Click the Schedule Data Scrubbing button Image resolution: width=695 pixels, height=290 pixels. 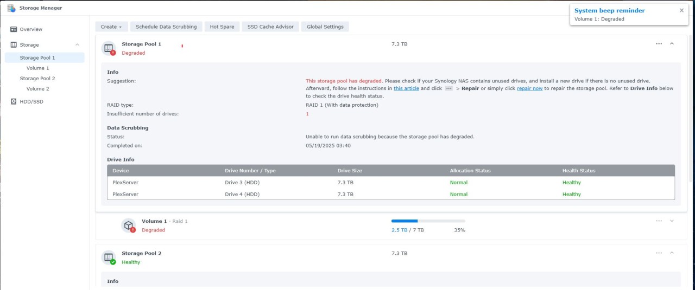tap(166, 27)
